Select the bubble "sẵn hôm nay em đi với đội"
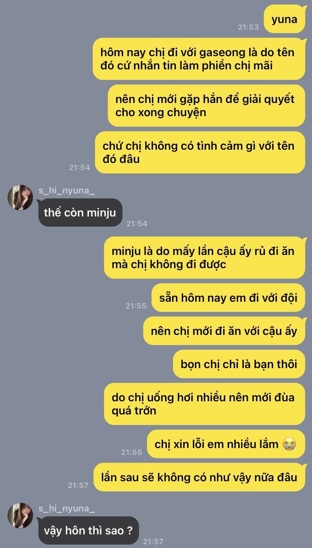The width and height of the screenshot is (312, 548). pos(228,298)
